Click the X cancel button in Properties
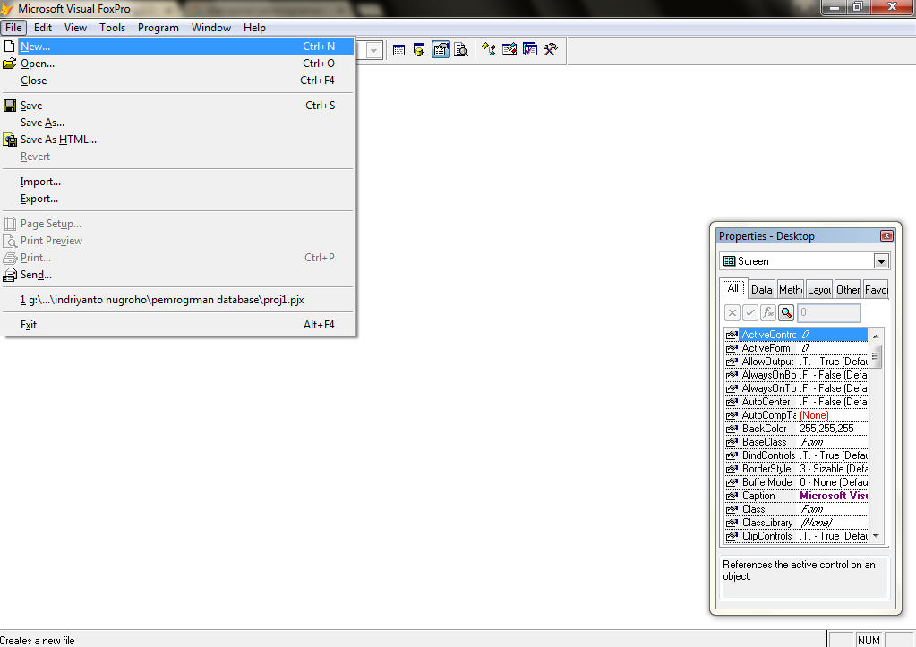This screenshot has height=647, width=916. pos(732,313)
